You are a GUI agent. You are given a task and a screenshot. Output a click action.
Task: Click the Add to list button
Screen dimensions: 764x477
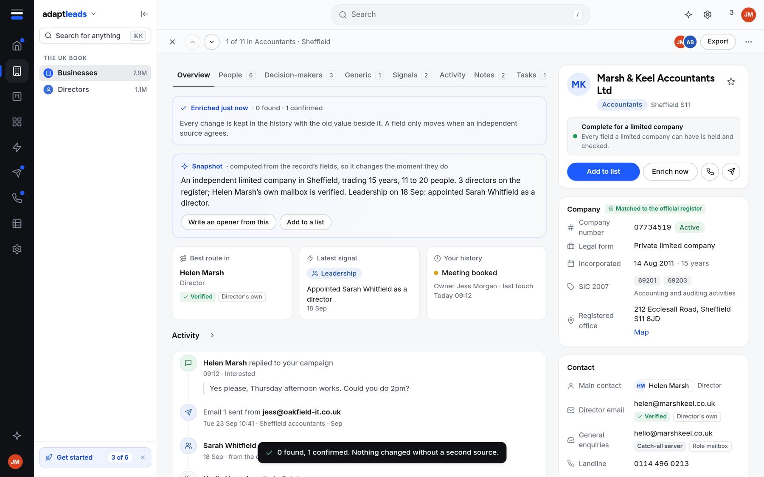pos(603,172)
